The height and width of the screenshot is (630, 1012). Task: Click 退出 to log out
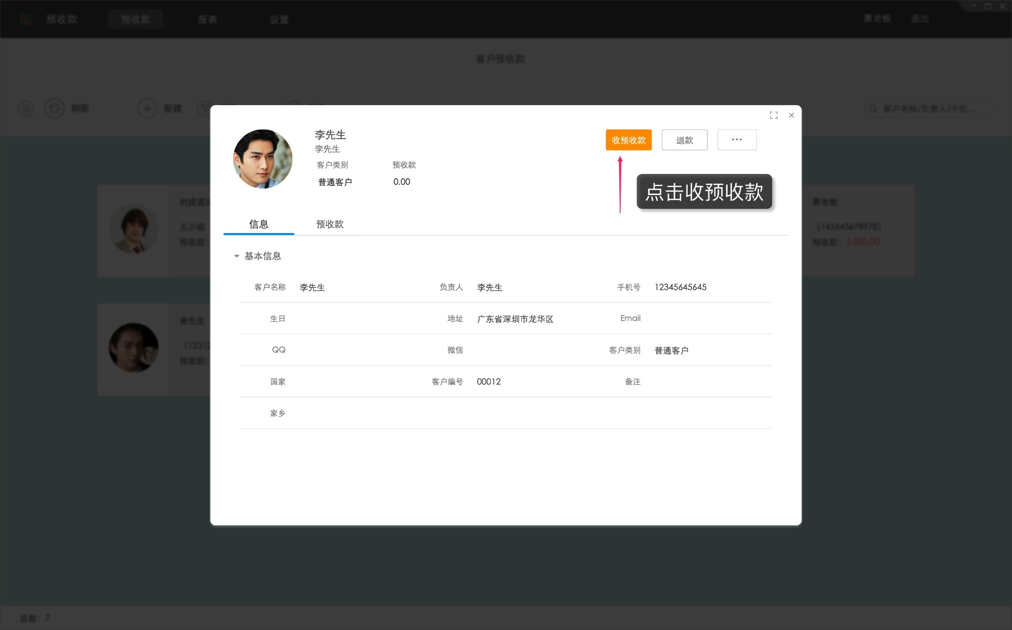pos(920,18)
